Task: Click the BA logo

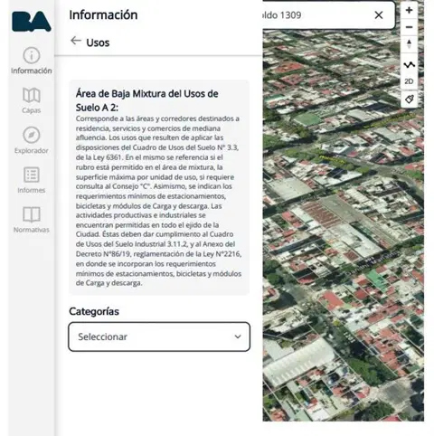Action: click(32, 22)
